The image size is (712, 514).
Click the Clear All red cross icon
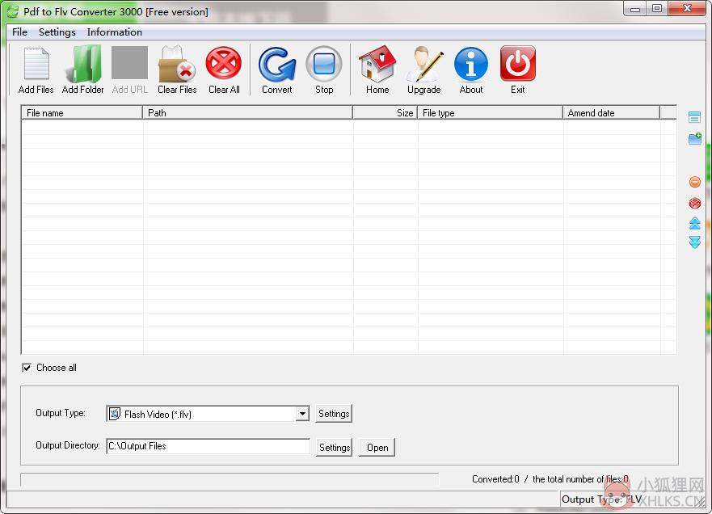(x=223, y=63)
